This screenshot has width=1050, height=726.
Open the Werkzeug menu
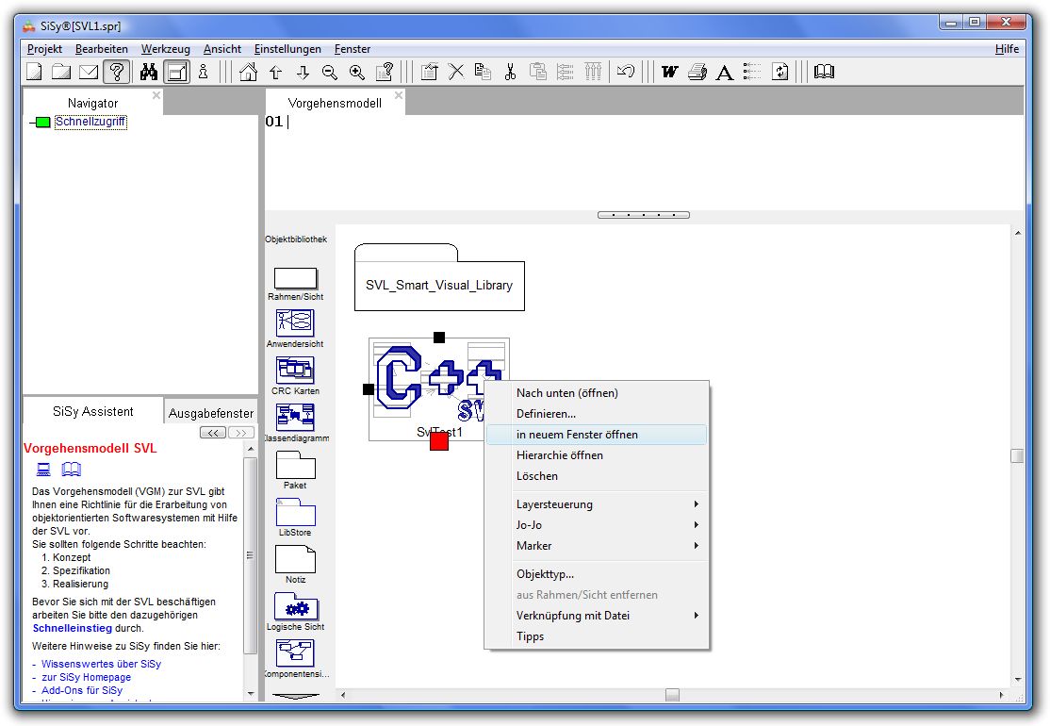166,49
